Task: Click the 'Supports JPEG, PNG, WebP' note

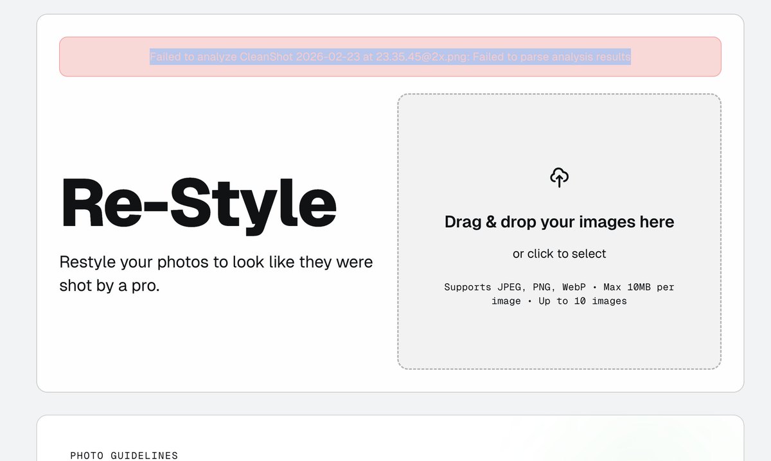Action: pos(559,294)
